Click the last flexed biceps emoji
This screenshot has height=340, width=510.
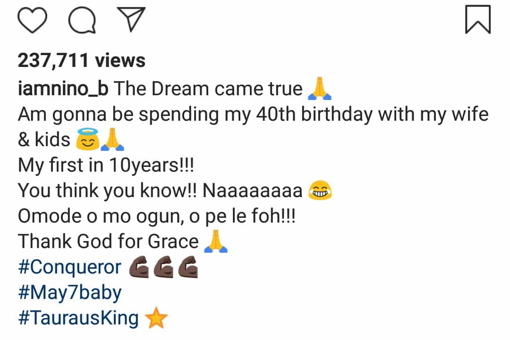(188, 267)
